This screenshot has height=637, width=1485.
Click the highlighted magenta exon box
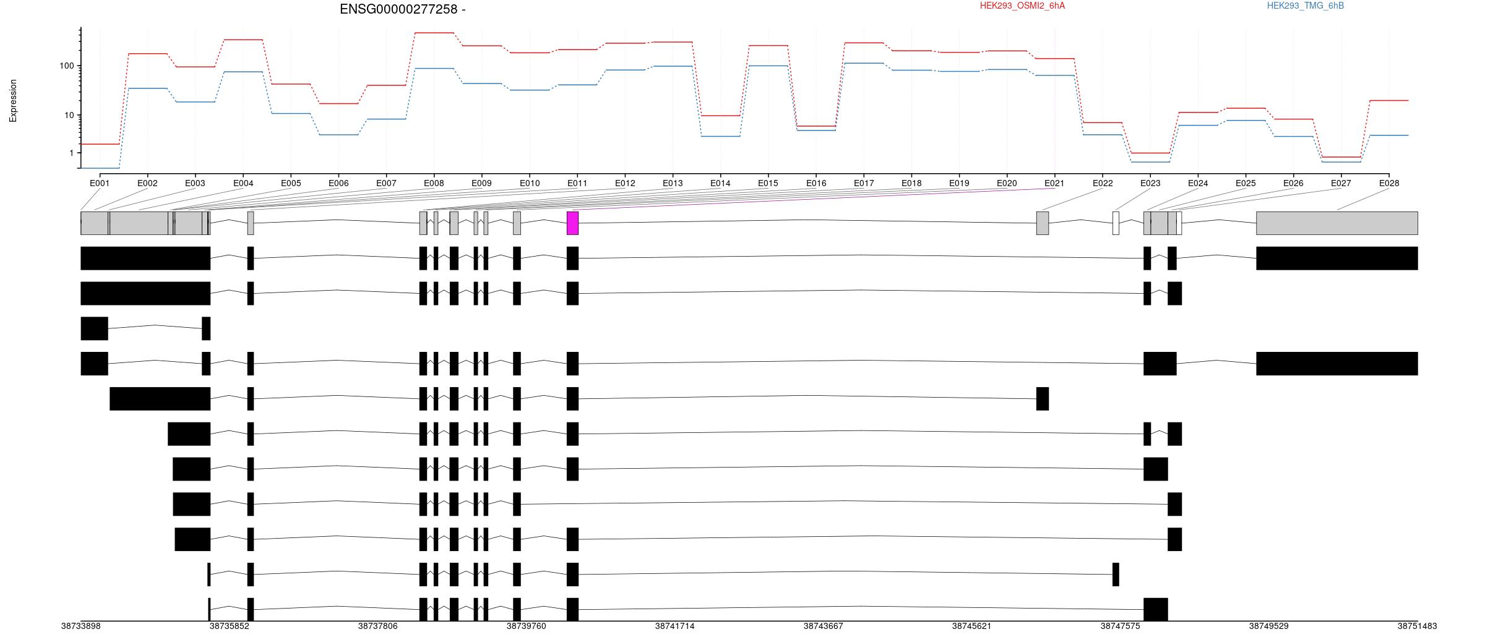(573, 223)
